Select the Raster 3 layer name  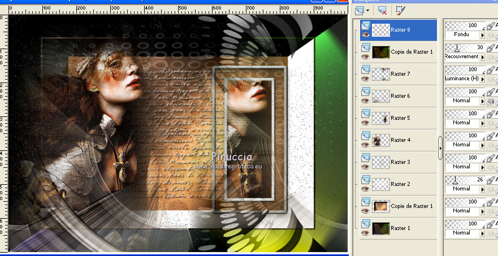click(400, 162)
